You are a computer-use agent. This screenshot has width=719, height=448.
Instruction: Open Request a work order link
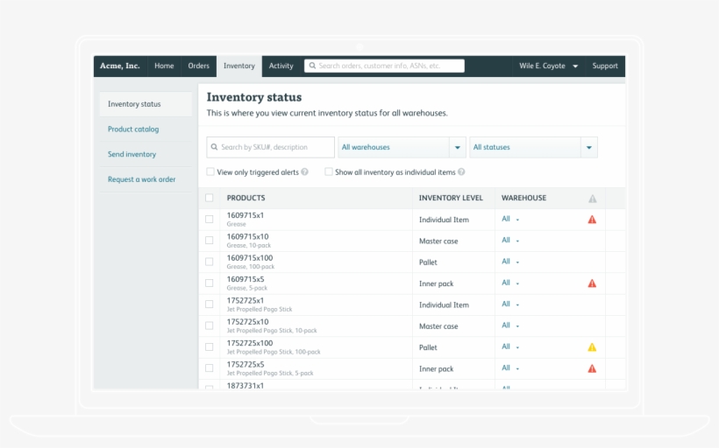click(x=141, y=179)
